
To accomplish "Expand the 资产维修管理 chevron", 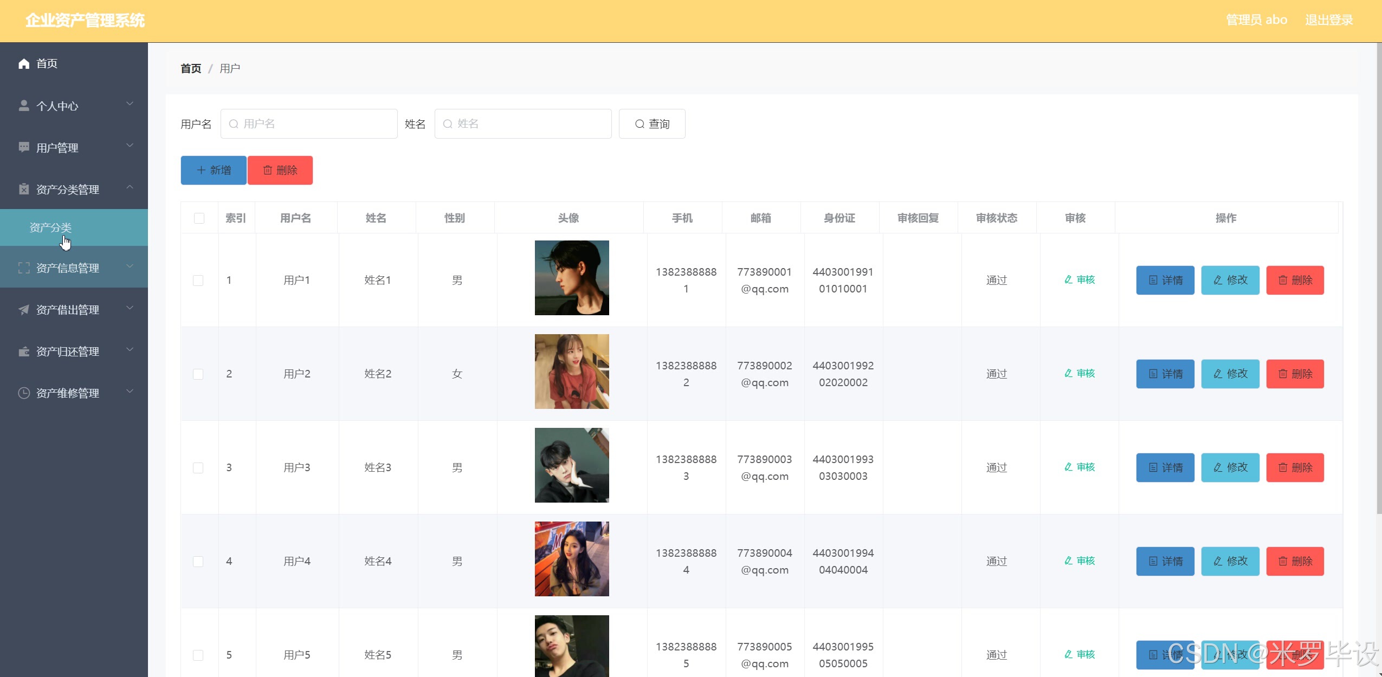I will (130, 392).
